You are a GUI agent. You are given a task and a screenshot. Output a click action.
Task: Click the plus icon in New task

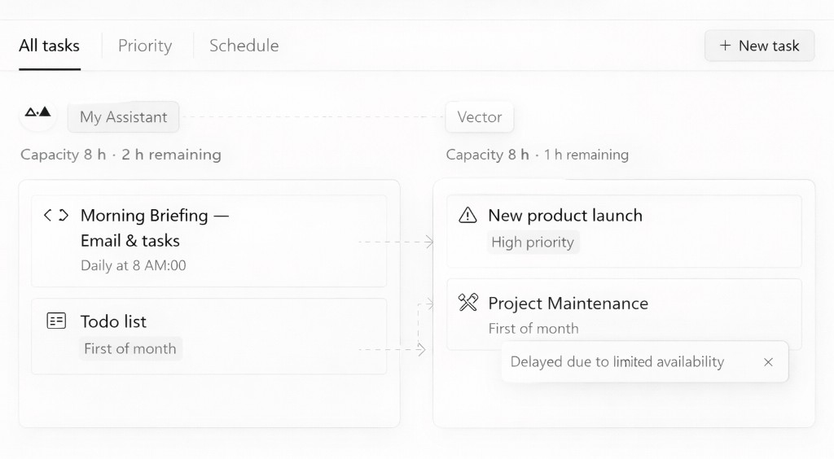pos(725,46)
